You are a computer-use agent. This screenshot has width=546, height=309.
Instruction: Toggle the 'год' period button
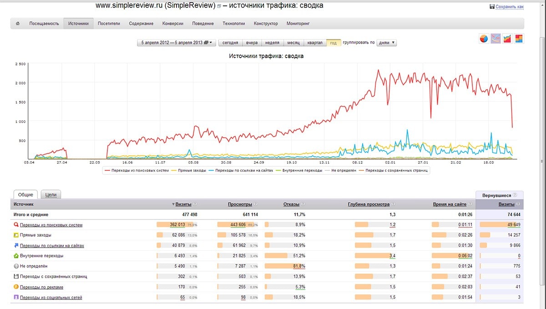tap(333, 43)
